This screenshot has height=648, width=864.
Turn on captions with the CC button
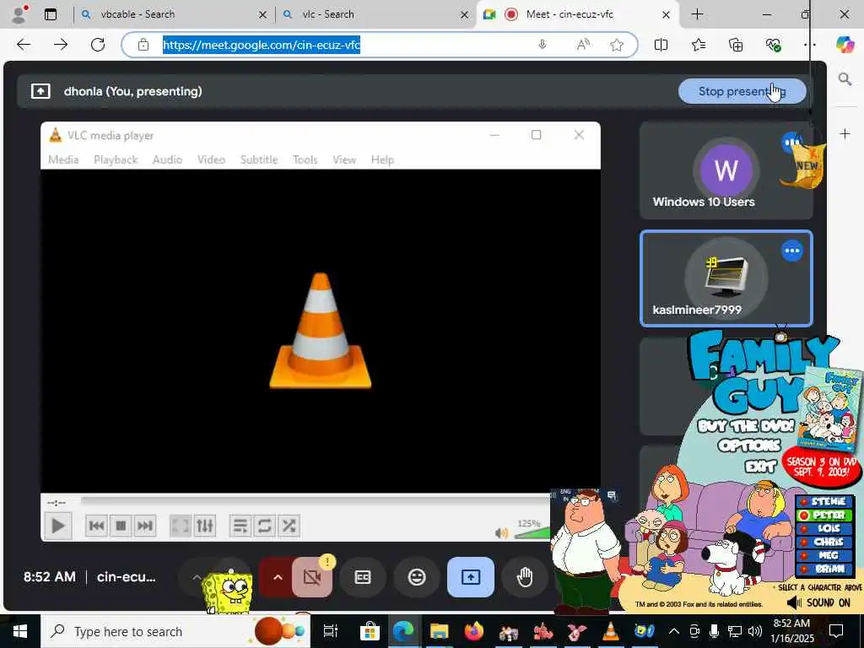pyautogui.click(x=363, y=577)
